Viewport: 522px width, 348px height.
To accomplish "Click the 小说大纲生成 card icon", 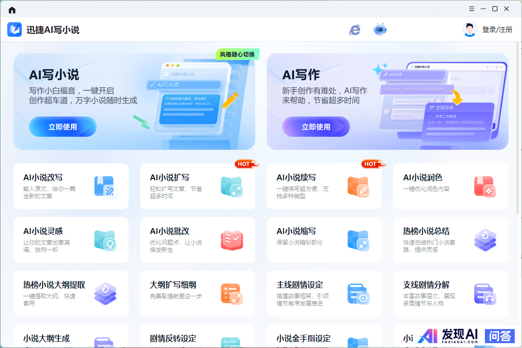I will tap(104, 342).
